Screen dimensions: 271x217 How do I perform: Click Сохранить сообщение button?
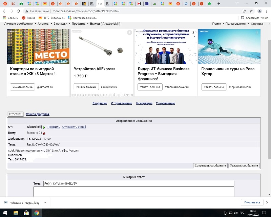(x=210, y=165)
